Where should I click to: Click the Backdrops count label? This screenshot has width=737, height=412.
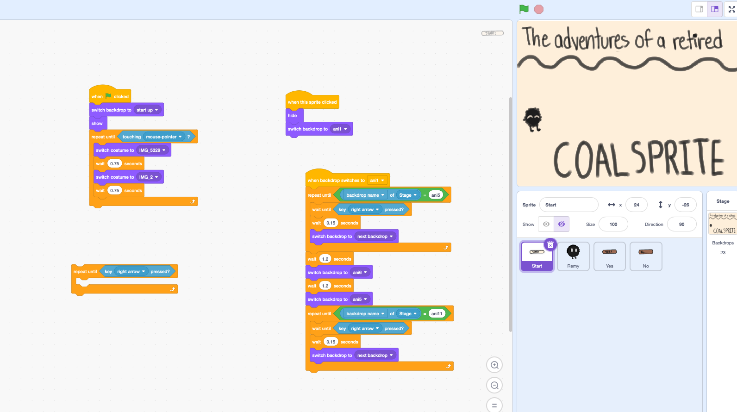point(723,243)
